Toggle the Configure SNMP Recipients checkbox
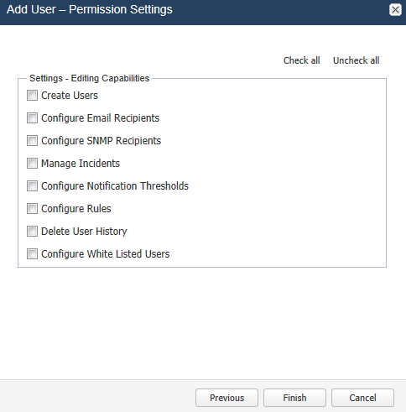This screenshot has height=412, width=406. [x=32, y=141]
